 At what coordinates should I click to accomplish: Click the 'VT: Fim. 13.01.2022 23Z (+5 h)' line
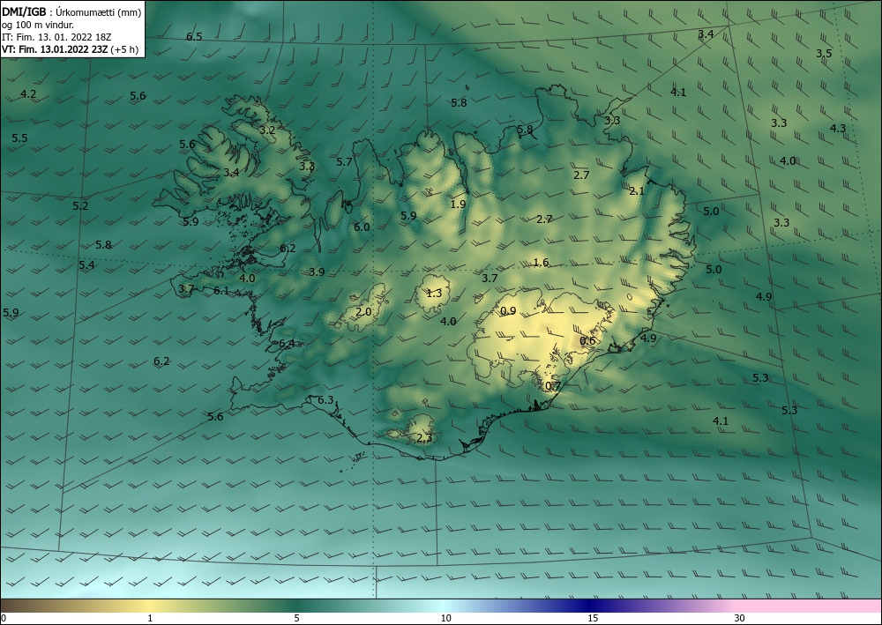tap(71, 49)
